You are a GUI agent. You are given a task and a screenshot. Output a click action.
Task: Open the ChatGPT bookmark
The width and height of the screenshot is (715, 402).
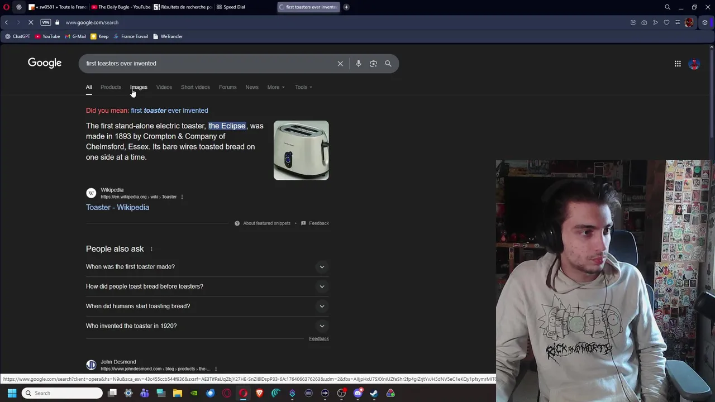(17, 36)
